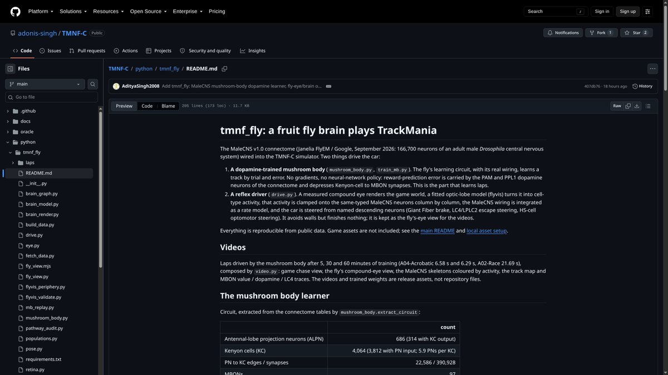The image size is (668, 375).
Task: Open TMNF-C breadcrumb link
Action: tap(119, 69)
